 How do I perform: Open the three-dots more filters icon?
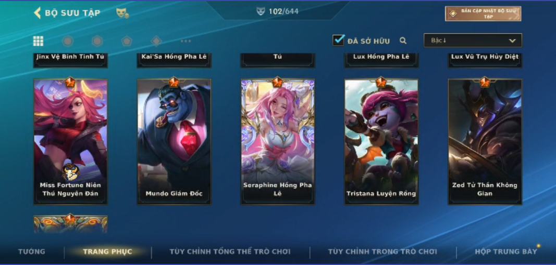(x=186, y=41)
